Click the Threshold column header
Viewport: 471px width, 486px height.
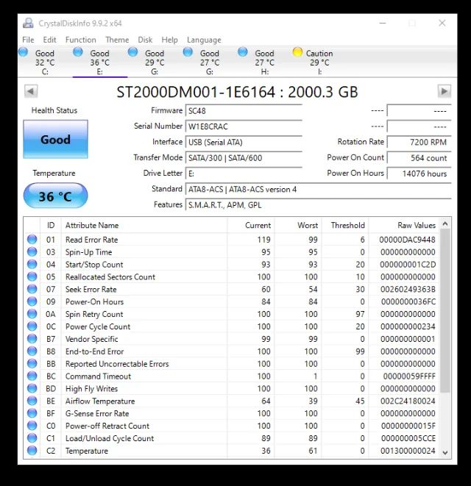pos(345,225)
